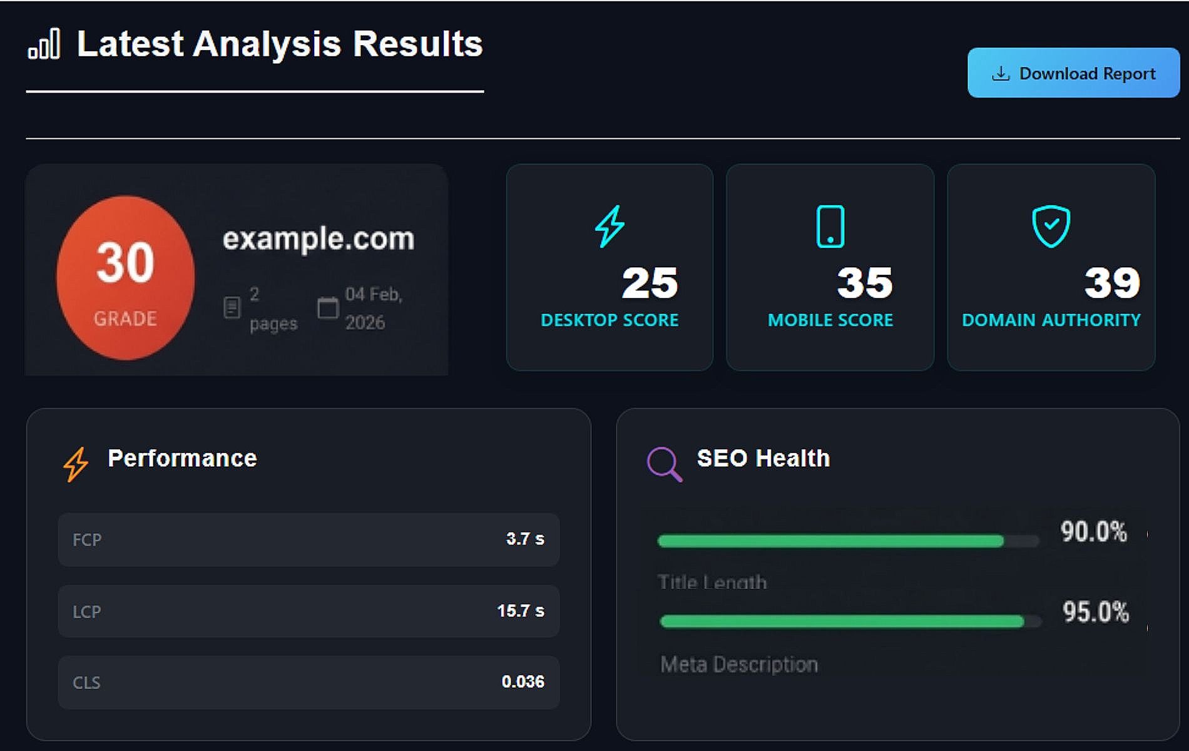Viewport: 1189px width, 751px height.
Task: Open the Domain Authority card
Action: coord(1051,267)
